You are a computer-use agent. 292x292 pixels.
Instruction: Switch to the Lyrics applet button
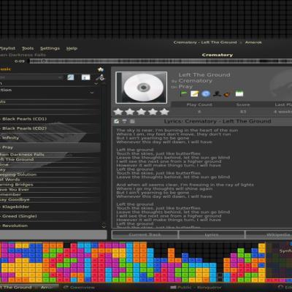pyautogui.click(x=212, y=234)
